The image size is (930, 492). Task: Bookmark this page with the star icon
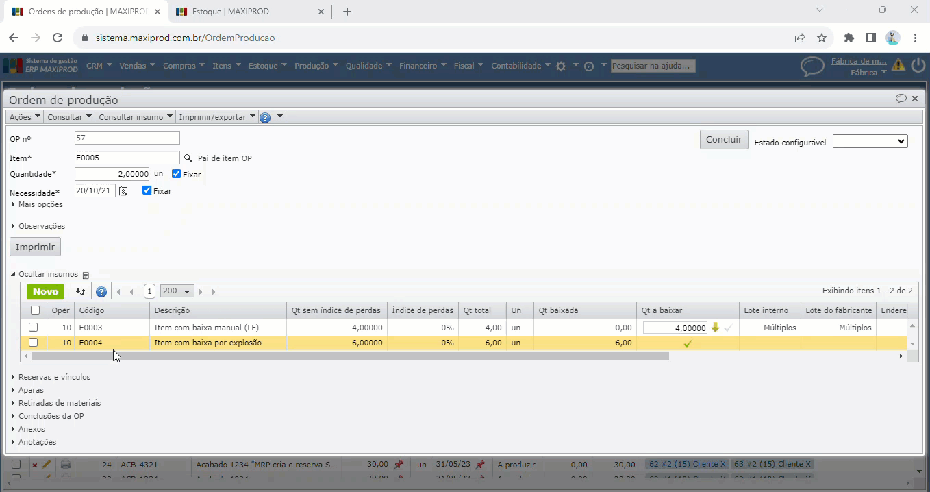click(822, 38)
